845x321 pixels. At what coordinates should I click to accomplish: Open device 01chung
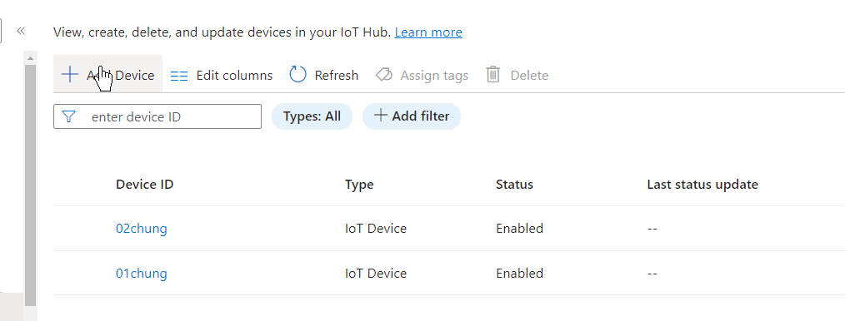tap(141, 274)
